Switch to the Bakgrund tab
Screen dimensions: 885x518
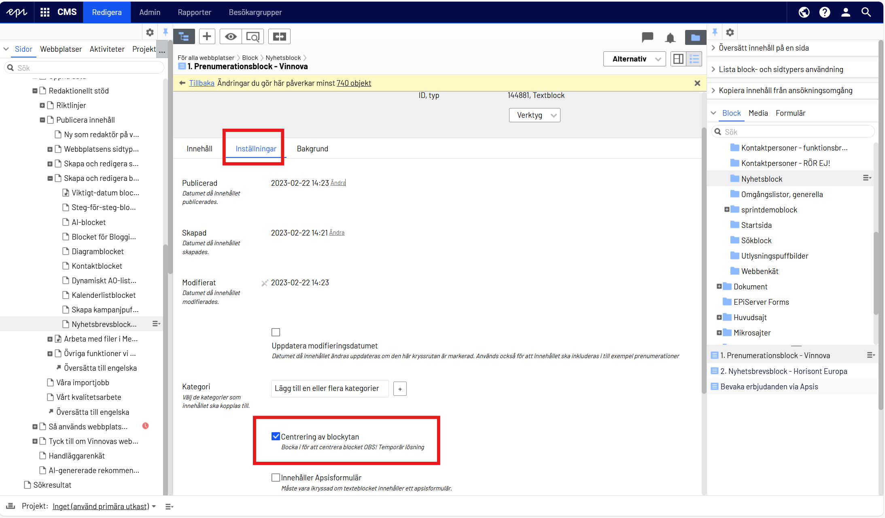(312, 149)
